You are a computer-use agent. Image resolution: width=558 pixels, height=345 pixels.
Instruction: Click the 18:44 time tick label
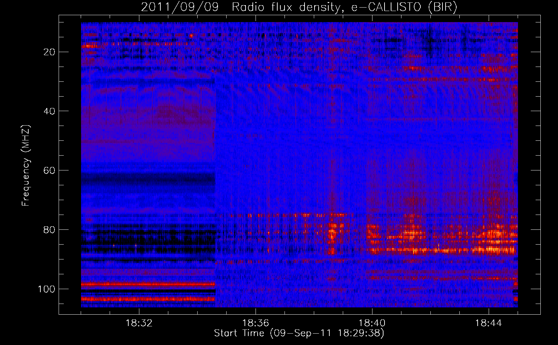coord(489,323)
